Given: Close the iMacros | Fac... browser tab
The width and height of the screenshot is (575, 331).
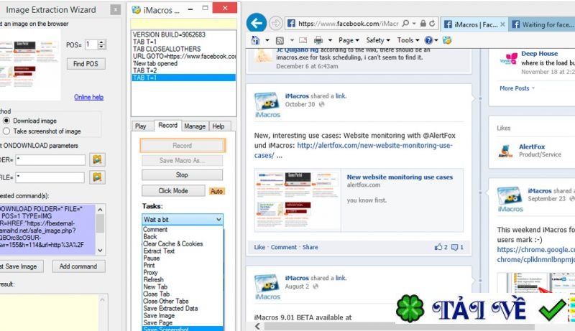Looking at the screenshot, I should click(x=502, y=24).
